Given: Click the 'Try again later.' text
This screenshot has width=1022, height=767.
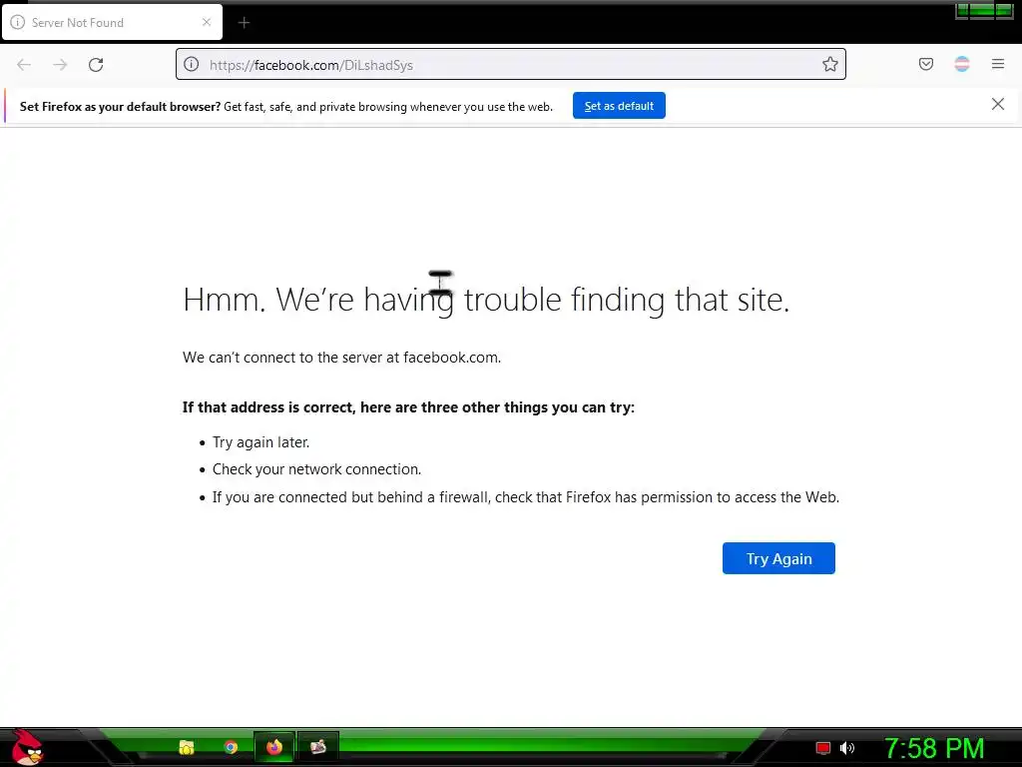Looking at the screenshot, I should tap(260, 442).
